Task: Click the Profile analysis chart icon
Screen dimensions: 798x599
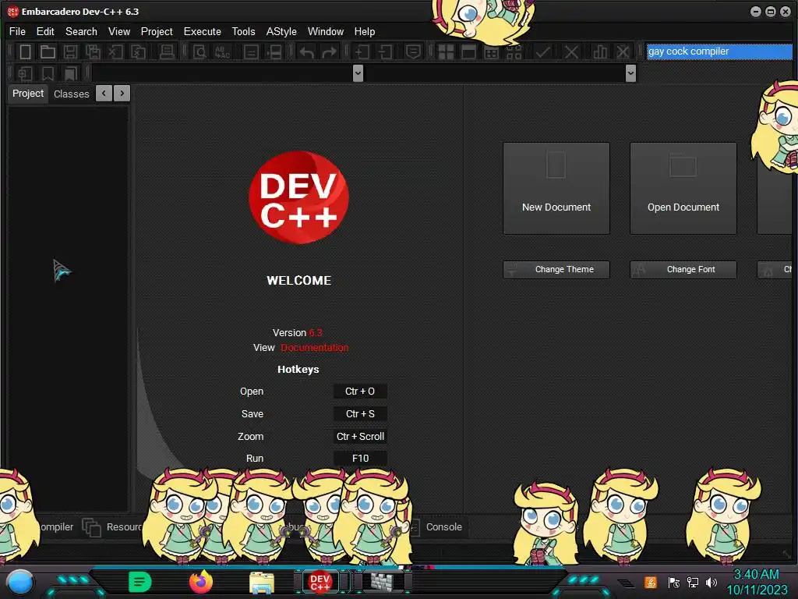Action: point(600,52)
